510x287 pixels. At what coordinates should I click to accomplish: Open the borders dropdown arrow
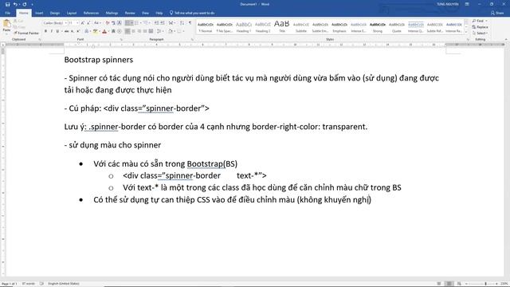click(x=184, y=31)
